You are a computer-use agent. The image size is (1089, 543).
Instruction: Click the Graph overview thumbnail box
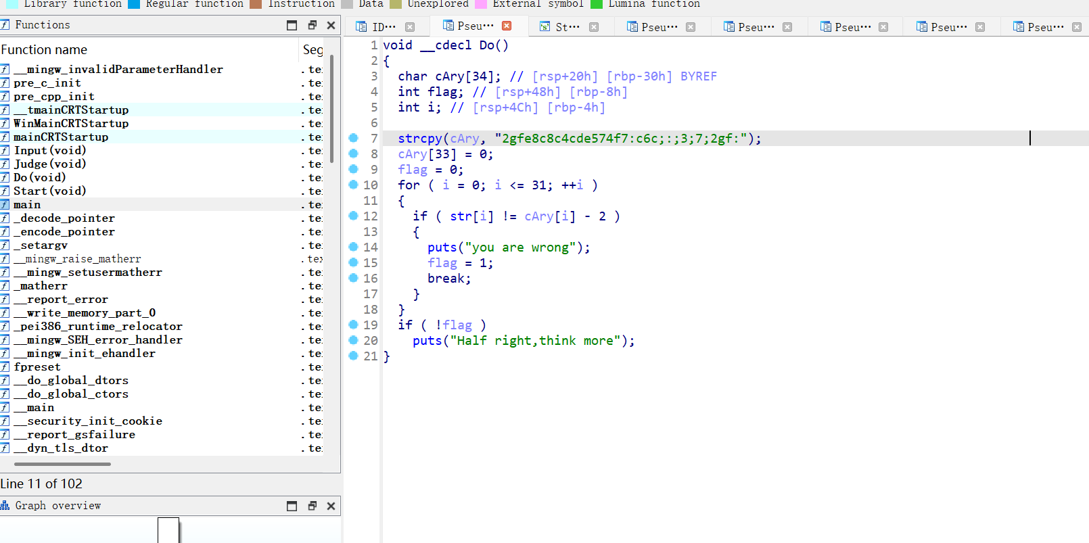(168, 530)
